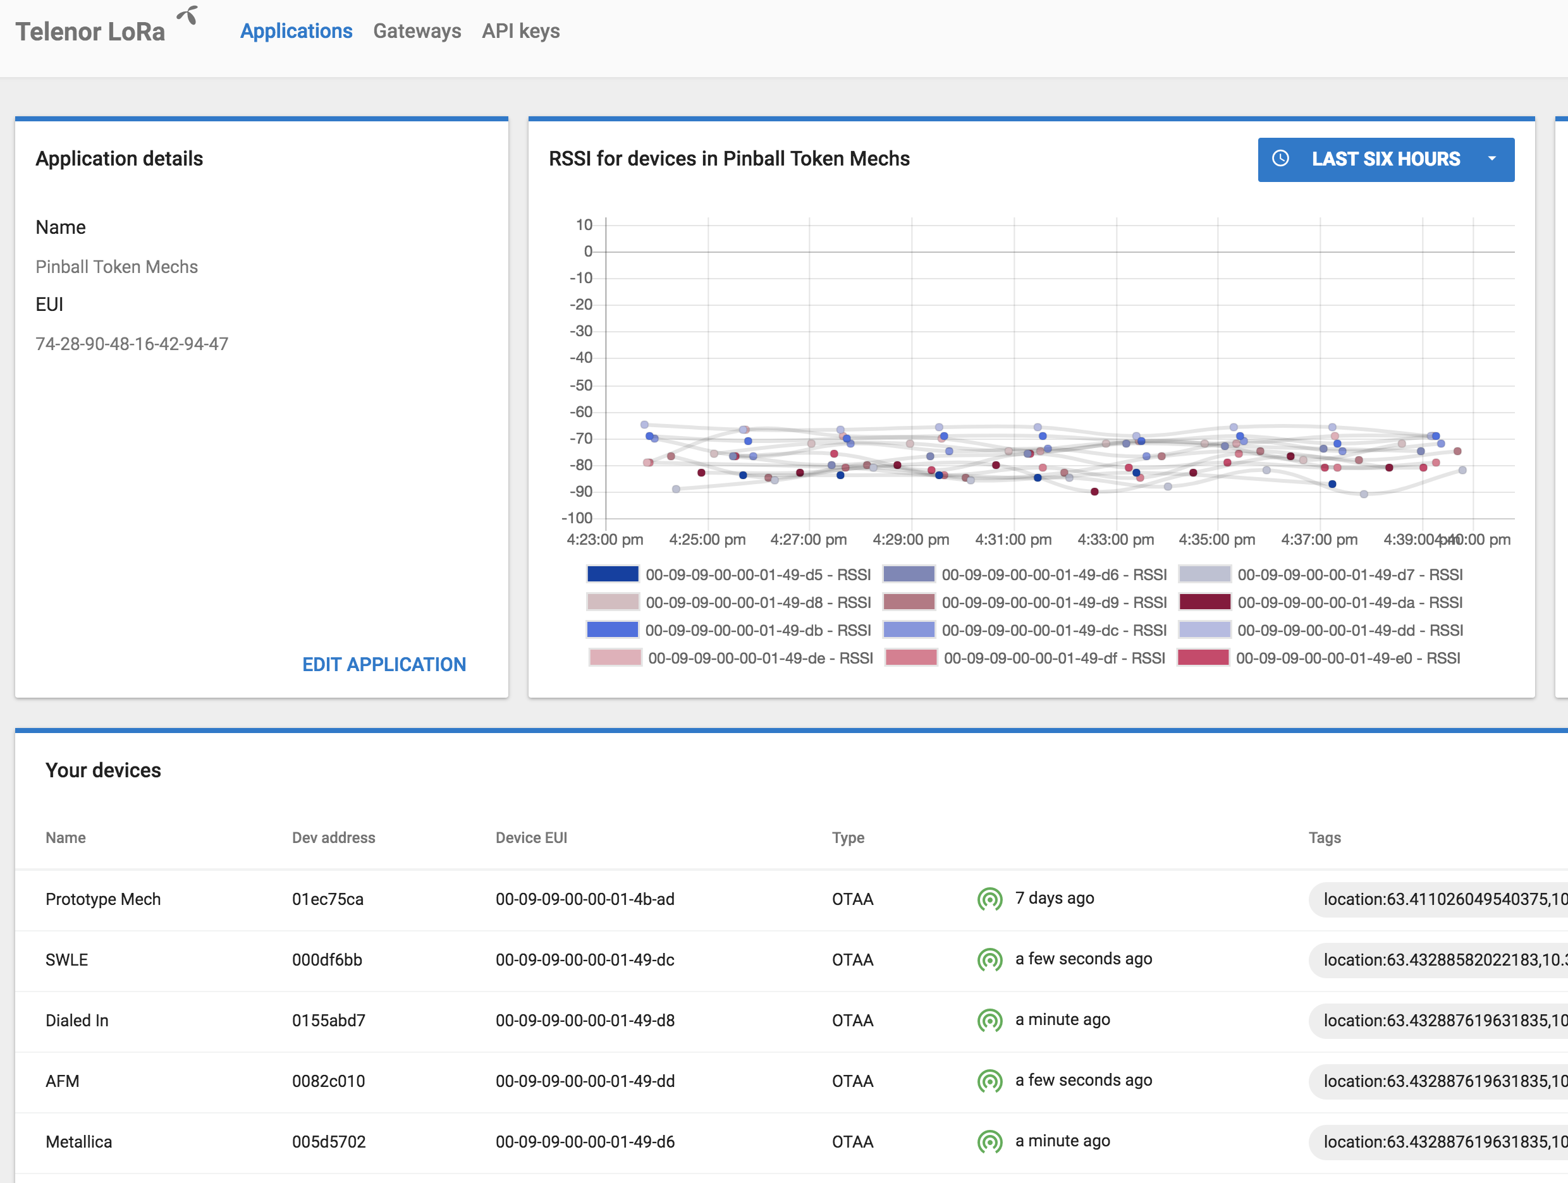Open the API keys tab

(521, 31)
